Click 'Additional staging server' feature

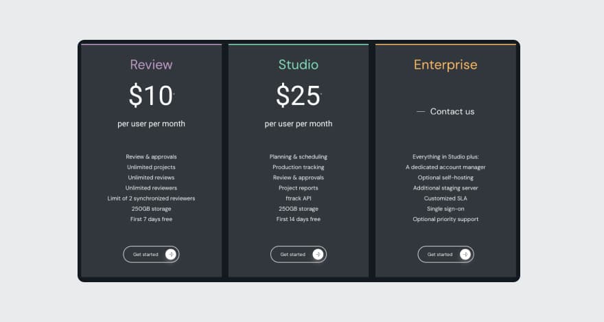[x=445, y=188]
